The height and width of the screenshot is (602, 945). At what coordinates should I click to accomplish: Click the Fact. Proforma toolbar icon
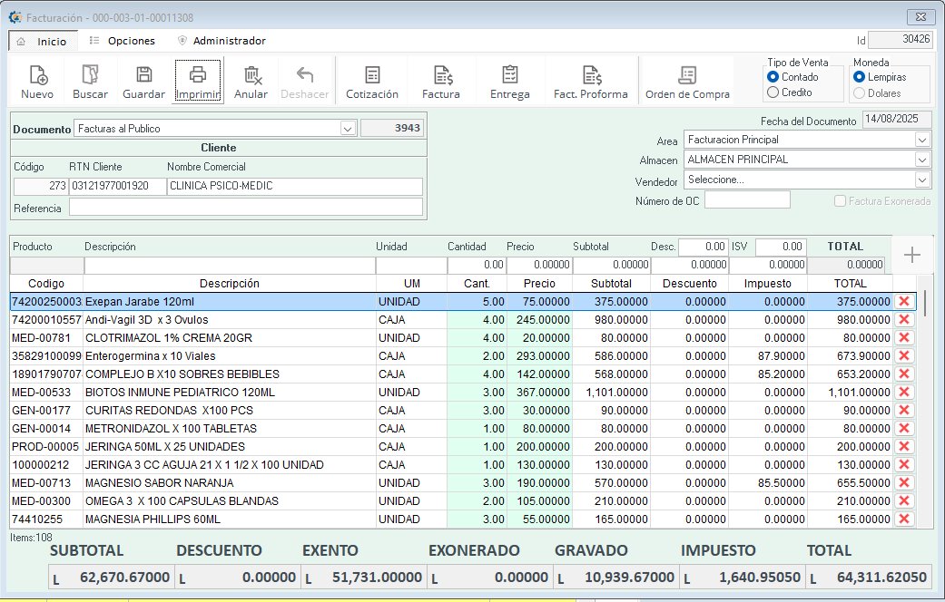(x=591, y=76)
